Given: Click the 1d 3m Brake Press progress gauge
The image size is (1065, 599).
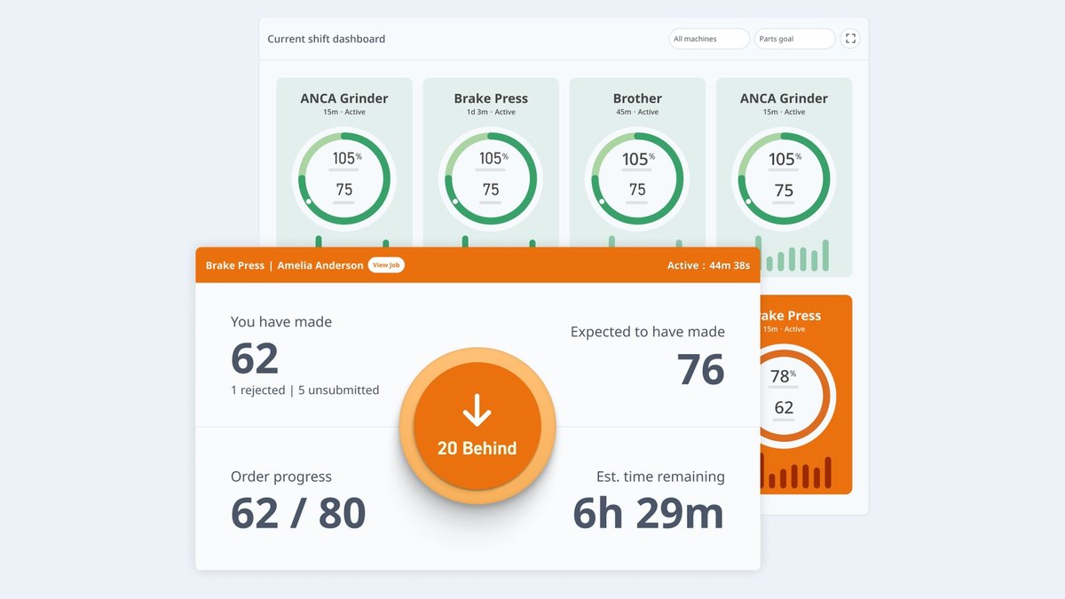Looking at the screenshot, I should click(491, 177).
